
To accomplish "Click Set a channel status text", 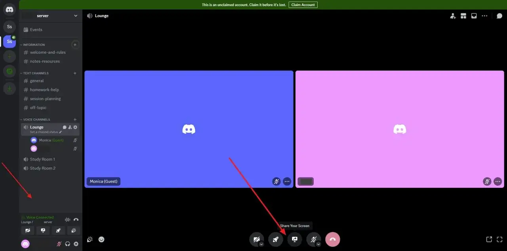I will click(x=44, y=132).
